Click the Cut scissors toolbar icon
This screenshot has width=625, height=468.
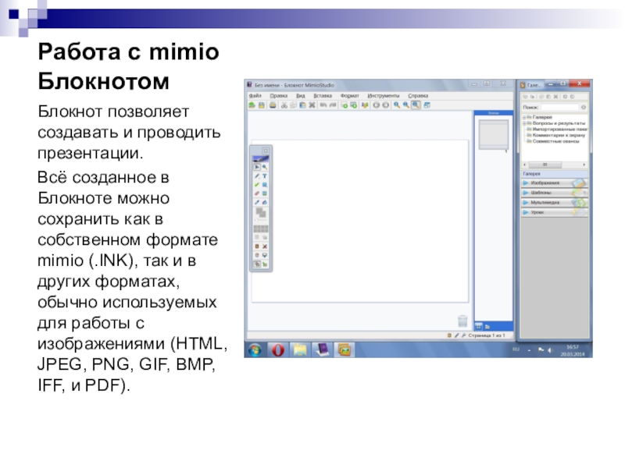(x=284, y=105)
